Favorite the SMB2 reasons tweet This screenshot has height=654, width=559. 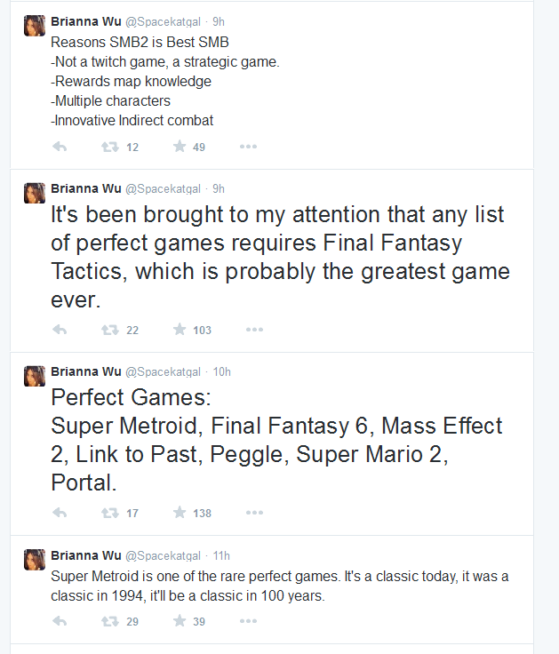(180, 147)
